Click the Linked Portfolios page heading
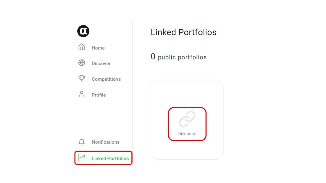The image size is (326, 183). [x=183, y=32]
